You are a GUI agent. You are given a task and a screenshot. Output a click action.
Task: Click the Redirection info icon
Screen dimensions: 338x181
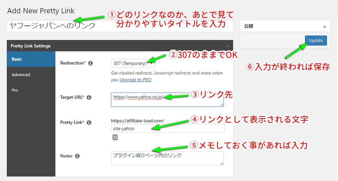click(91, 63)
